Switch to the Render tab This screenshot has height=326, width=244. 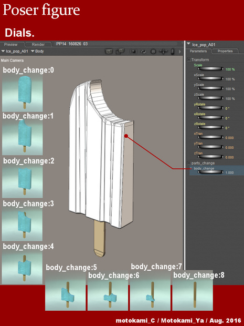click(x=38, y=45)
